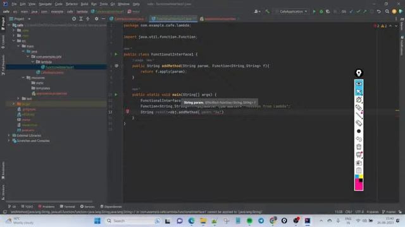Image resolution: width=405 pixels, height=227 pixels.
Task: Select the line drawing tool in annotation toolbar
Action: tap(359, 115)
